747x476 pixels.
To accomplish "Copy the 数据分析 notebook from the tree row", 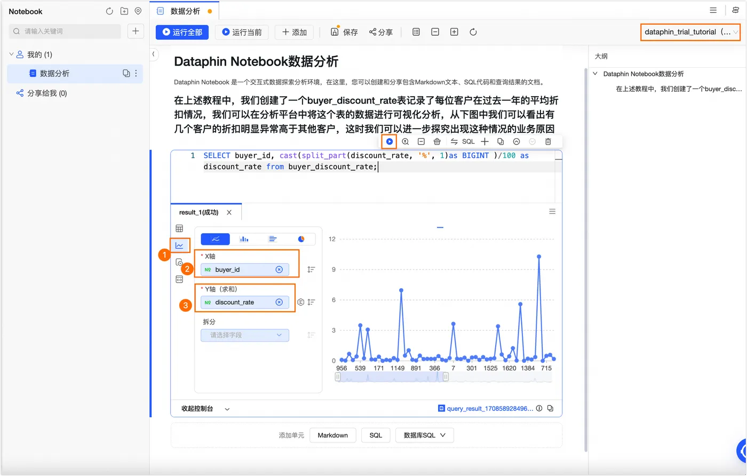I will 126,73.
